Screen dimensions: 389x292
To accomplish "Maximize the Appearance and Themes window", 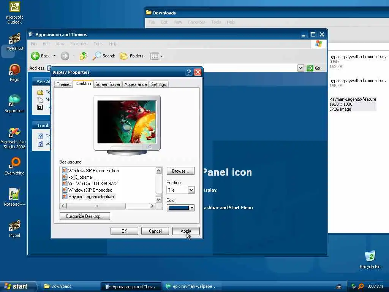I will [x=313, y=35].
